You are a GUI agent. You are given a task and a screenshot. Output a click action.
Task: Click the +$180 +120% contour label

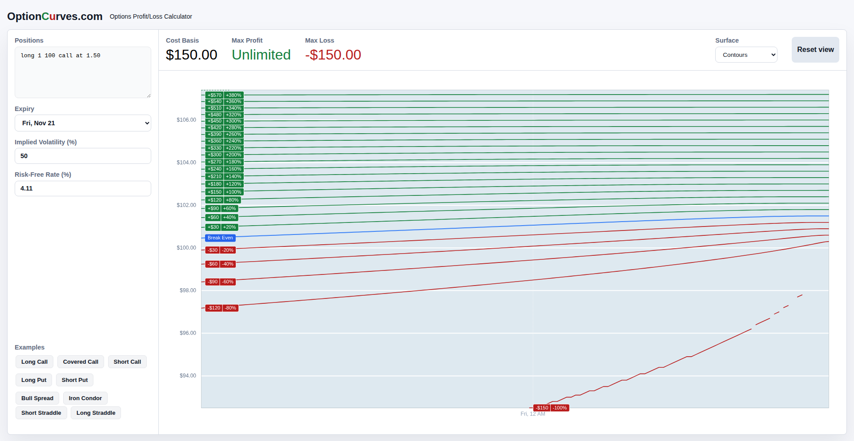[224, 184]
